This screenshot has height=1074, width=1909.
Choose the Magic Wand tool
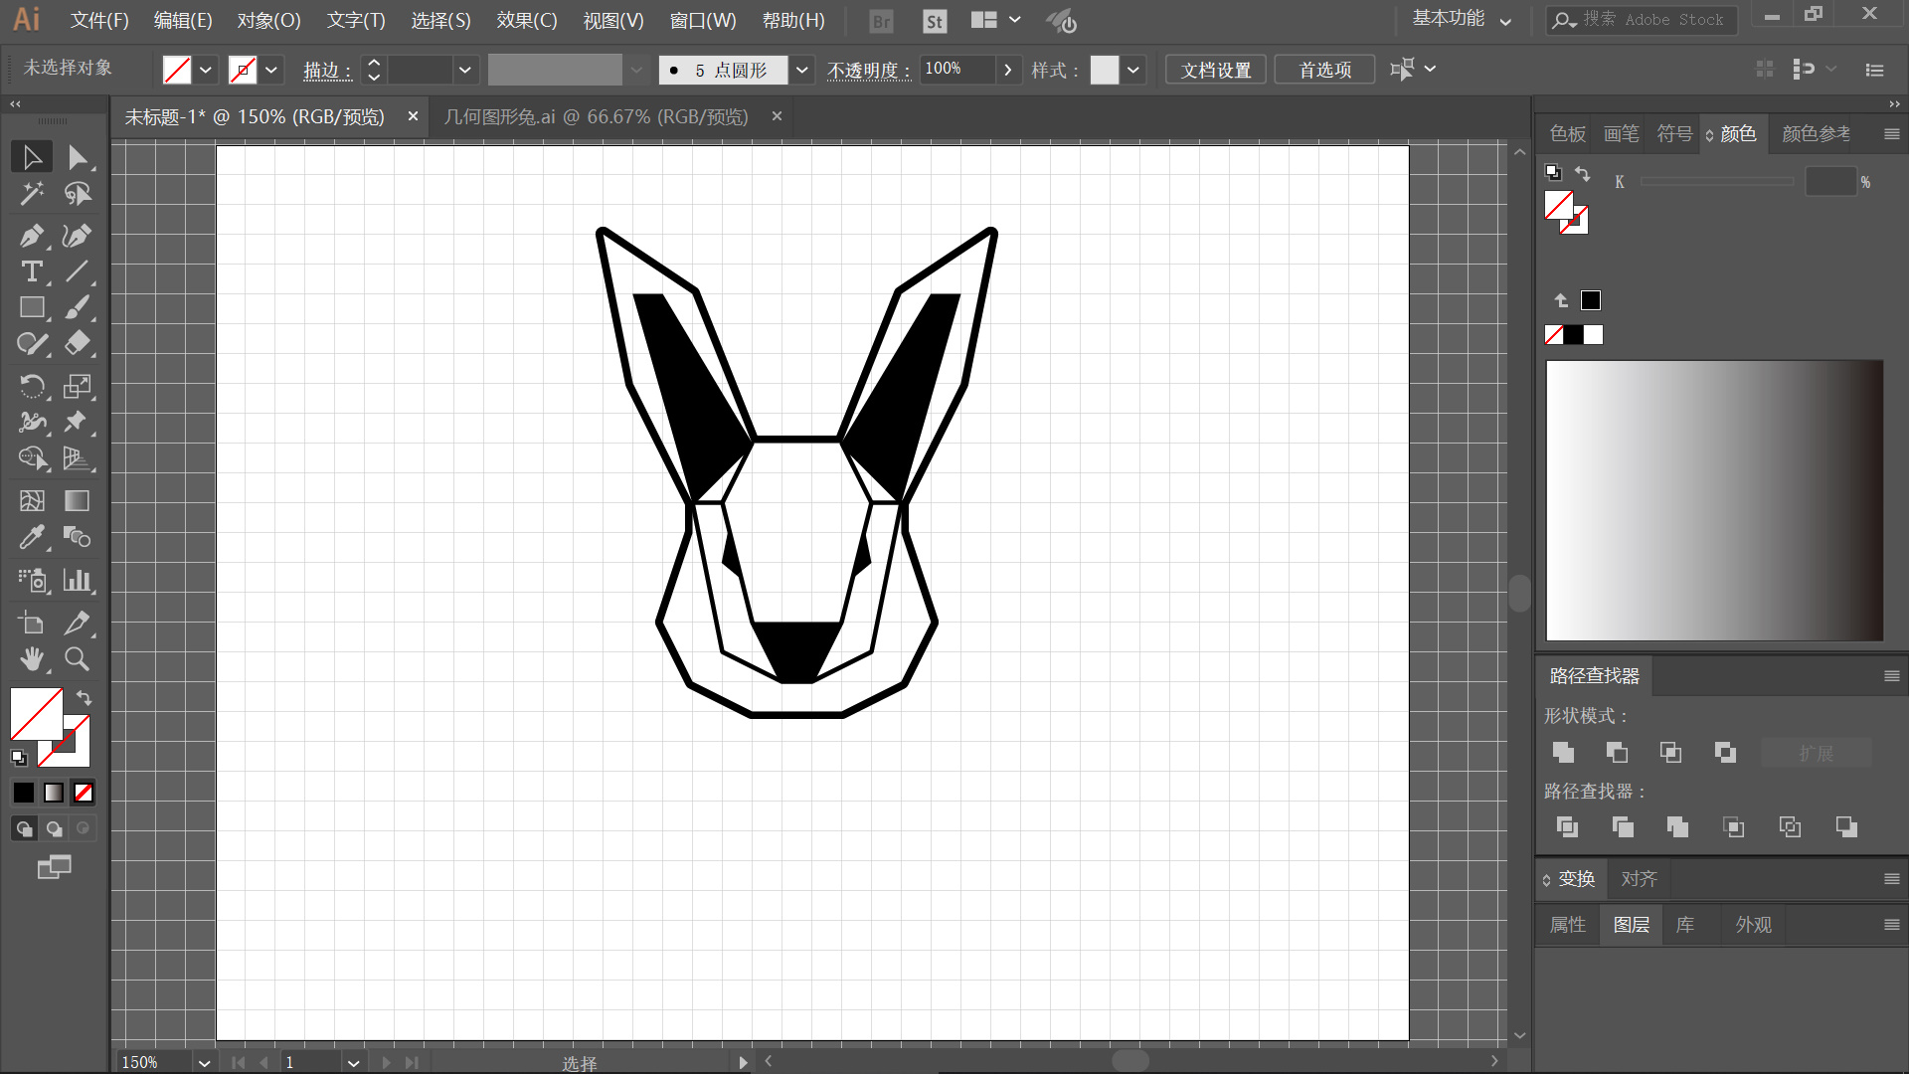pyautogui.click(x=31, y=194)
